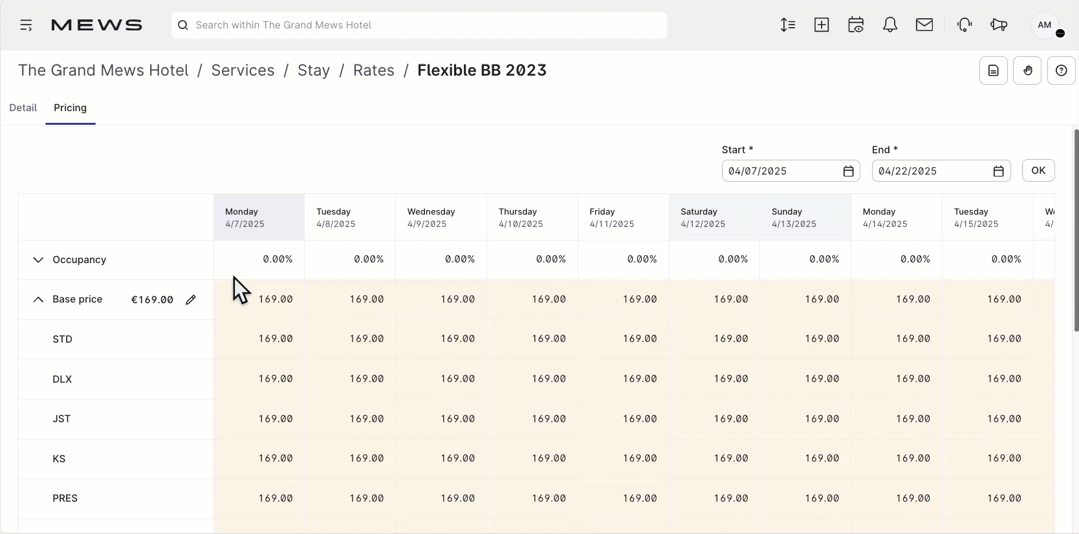Viewport: 1079px width, 534px height.
Task: Open the support headset icon
Action: point(965,25)
